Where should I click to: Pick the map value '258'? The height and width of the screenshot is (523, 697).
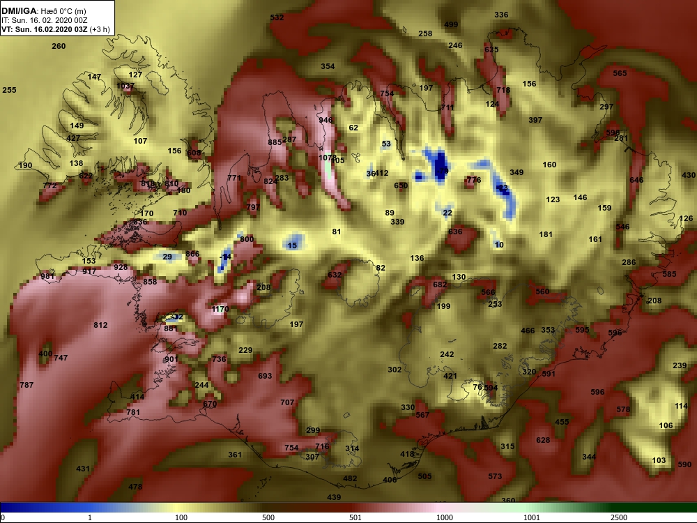point(425,33)
